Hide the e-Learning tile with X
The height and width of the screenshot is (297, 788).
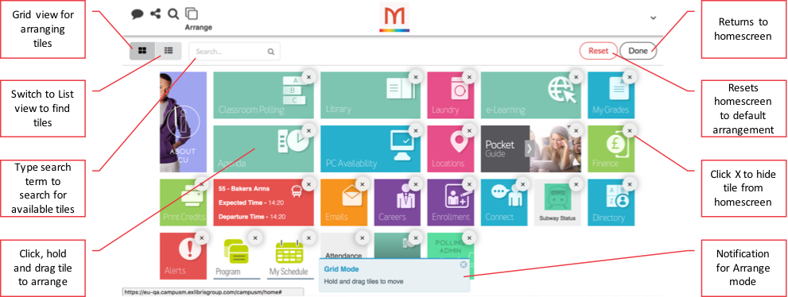[x=576, y=76]
